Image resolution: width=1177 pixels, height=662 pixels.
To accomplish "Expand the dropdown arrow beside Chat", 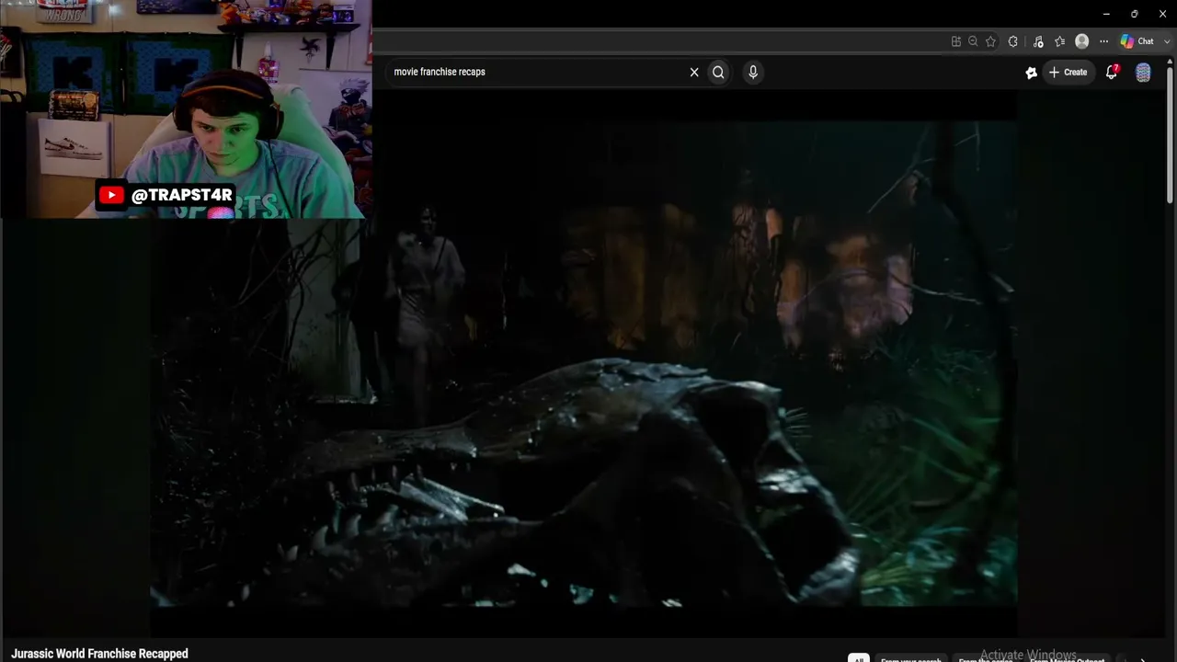I will pyautogui.click(x=1167, y=41).
